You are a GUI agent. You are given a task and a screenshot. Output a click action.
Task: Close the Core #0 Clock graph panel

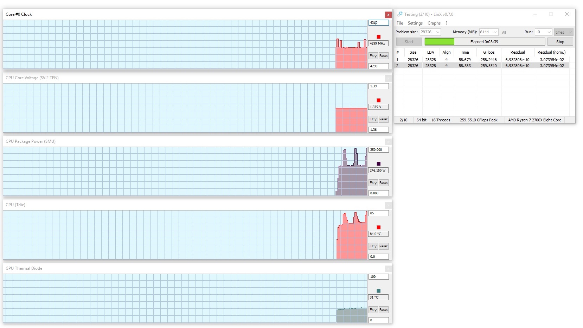(x=388, y=15)
